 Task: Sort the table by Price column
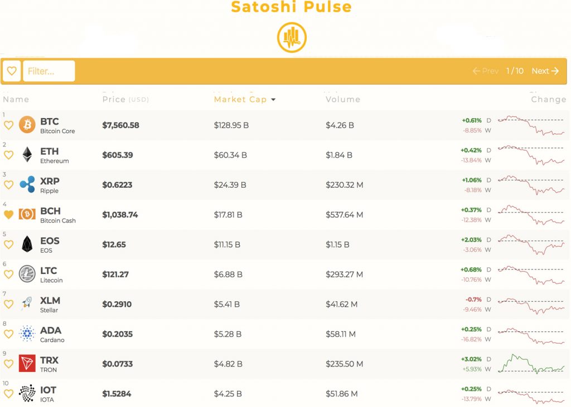114,99
